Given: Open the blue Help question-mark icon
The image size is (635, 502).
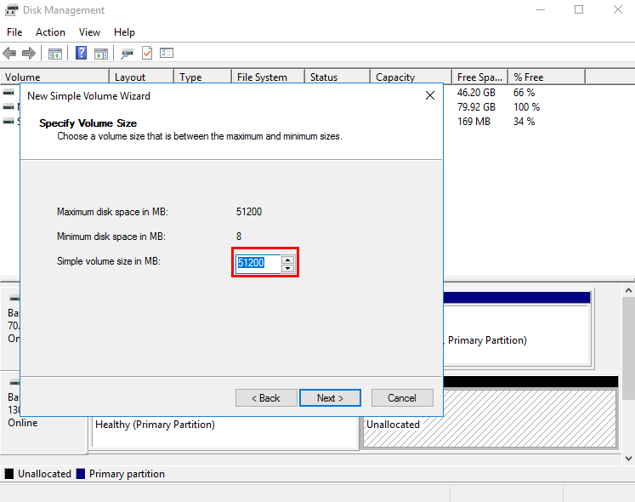Looking at the screenshot, I should tap(81, 53).
